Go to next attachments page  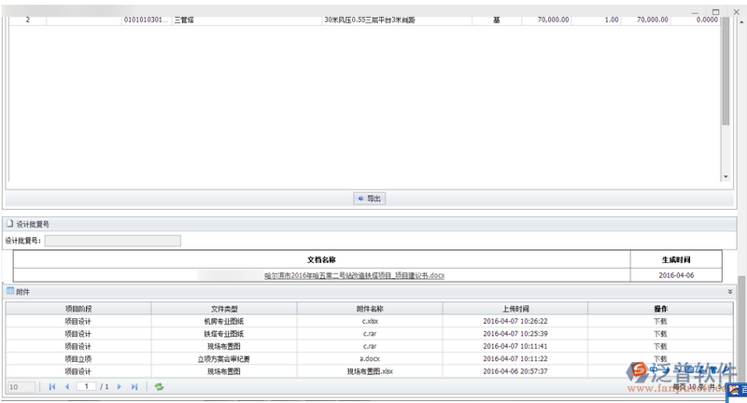point(120,387)
